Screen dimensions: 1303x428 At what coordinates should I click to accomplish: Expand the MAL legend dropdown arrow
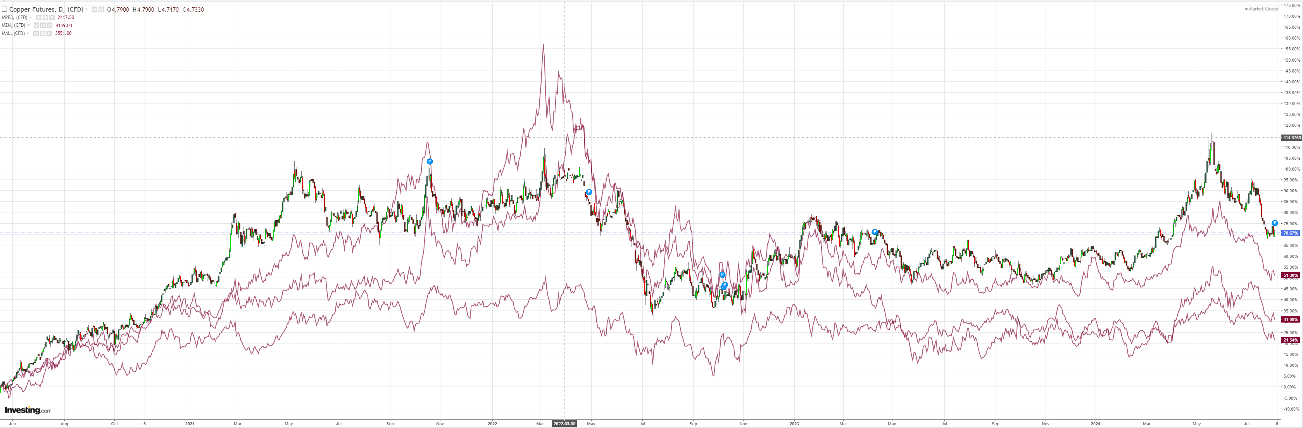[28, 33]
